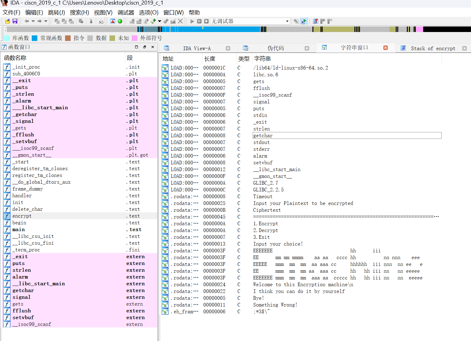Toggle the highlighted C with green arrow button
This screenshot has height=341, width=471.
pyautogui.click(x=304, y=21)
